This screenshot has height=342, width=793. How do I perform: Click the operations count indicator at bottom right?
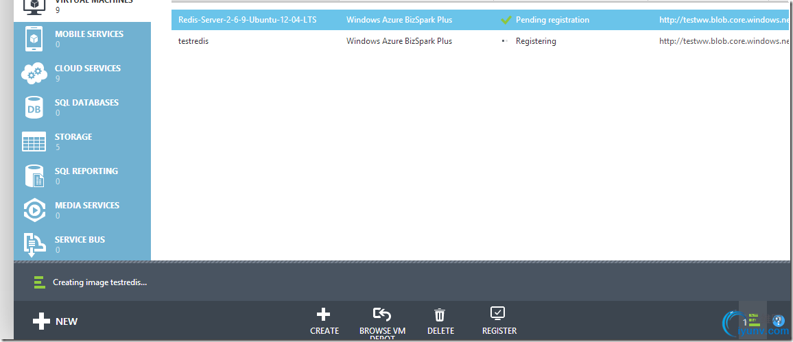point(753,320)
